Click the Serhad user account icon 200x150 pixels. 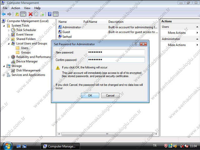(x=60, y=36)
